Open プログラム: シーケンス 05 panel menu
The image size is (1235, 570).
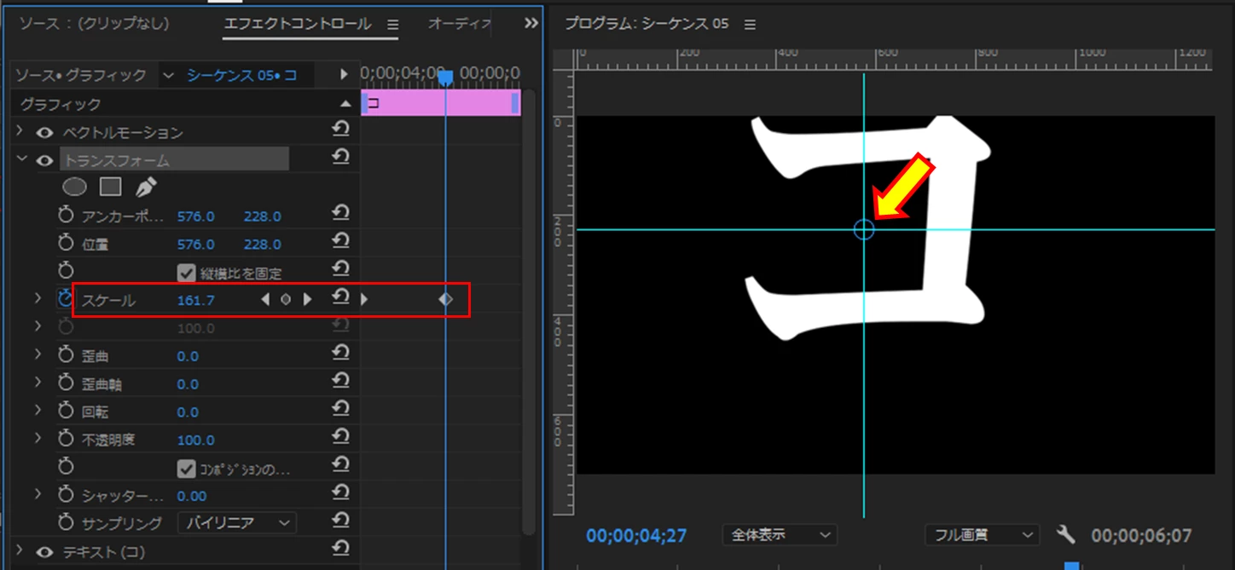point(750,25)
